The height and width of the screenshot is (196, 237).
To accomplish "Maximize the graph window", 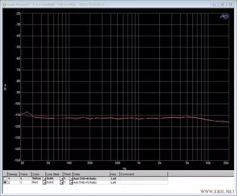I will pos(222,4).
